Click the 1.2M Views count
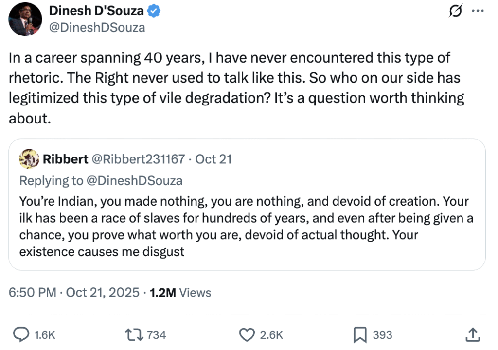The height and width of the screenshot is (350, 498). [x=180, y=293]
